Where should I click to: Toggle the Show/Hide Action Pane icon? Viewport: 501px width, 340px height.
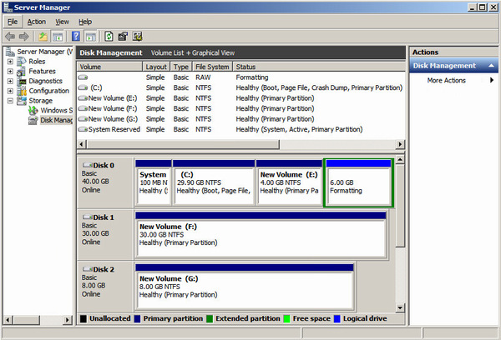coord(91,37)
